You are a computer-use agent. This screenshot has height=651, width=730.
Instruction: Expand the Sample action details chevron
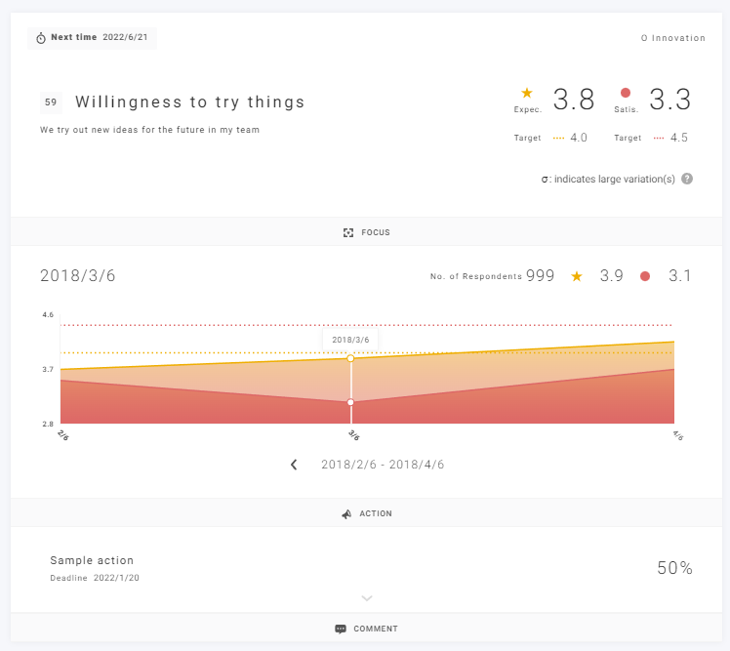366,597
